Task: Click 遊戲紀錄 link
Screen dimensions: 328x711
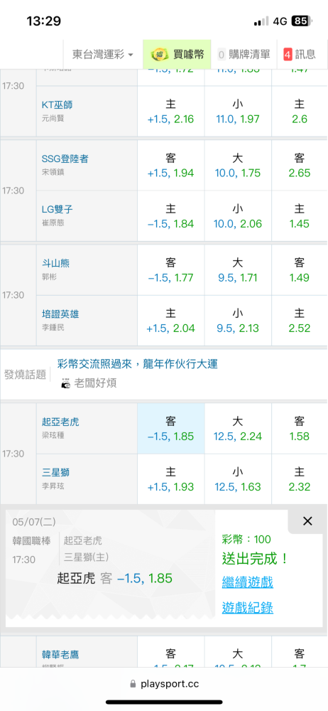Action: [x=247, y=608]
